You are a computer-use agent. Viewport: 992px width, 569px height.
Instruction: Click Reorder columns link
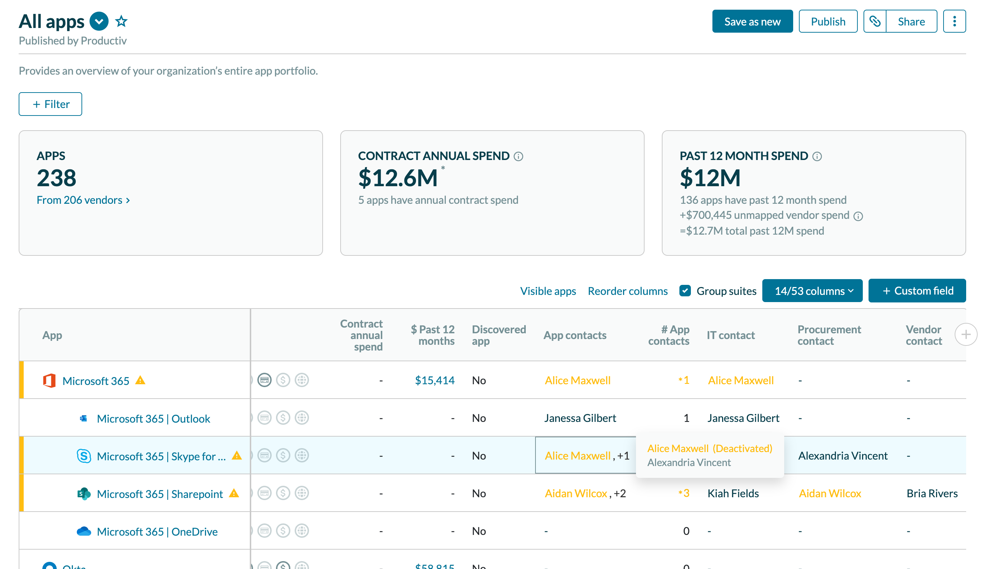click(627, 291)
